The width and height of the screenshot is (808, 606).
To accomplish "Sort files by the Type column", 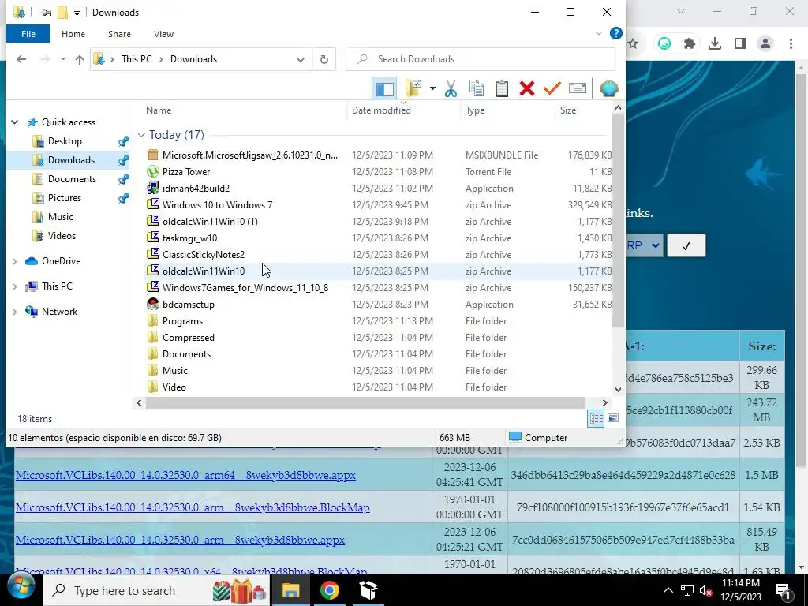I will pos(474,110).
